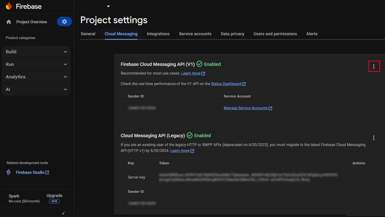Open the Status Dashboard link

(226, 84)
